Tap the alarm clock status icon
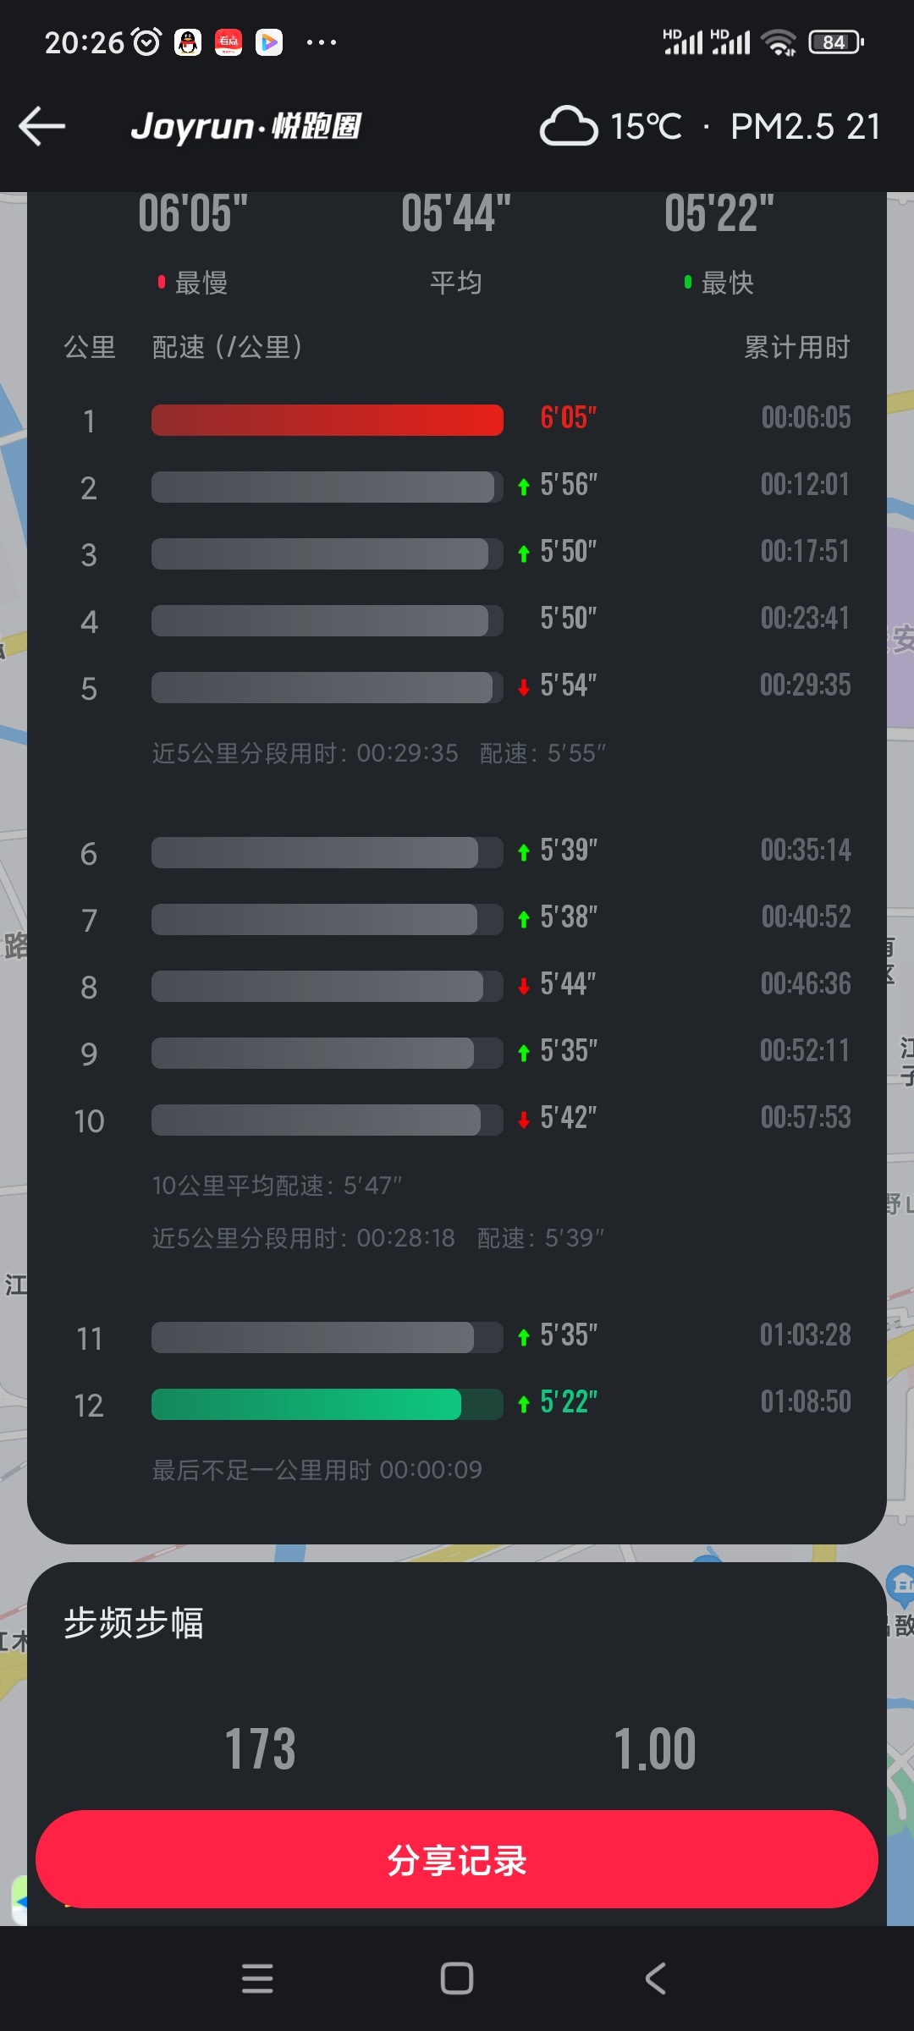Viewport: 914px width, 2031px height. coord(147,42)
